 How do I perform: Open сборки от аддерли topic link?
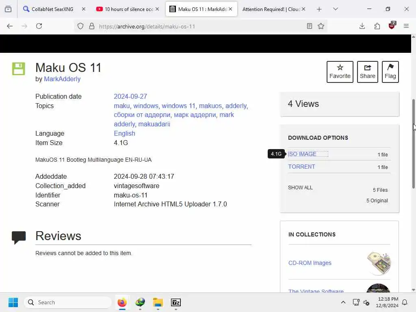(x=142, y=115)
